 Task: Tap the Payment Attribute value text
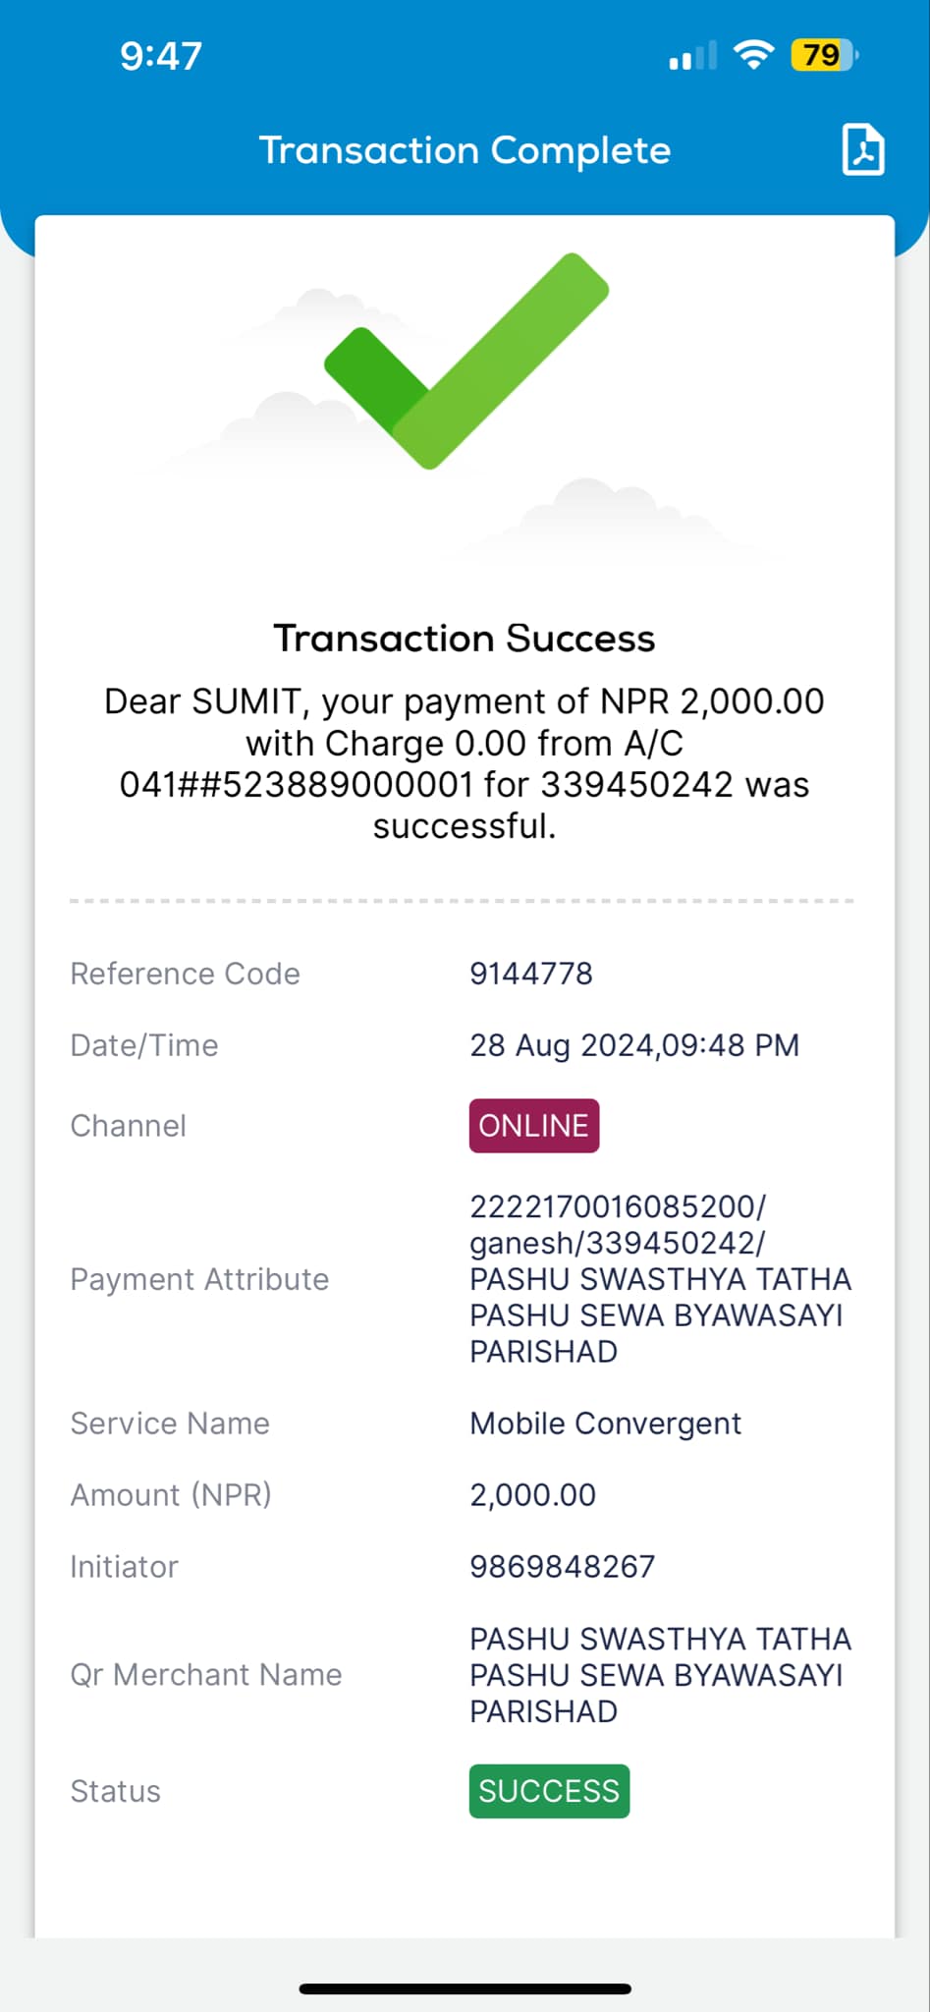coord(660,1279)
